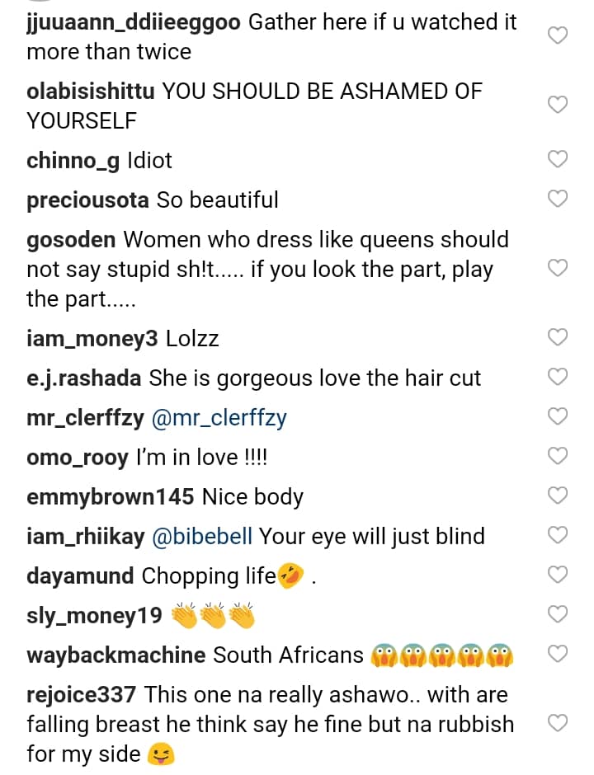The width and height of the screenshot is (594, 775).
Task: Tap the heart next to chinno_g's comment
Action: coord(559,159)
